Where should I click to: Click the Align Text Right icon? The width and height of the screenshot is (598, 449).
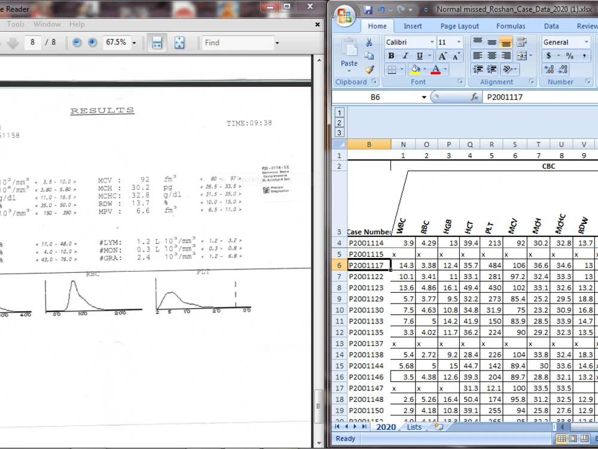click(x=506, y=56)
